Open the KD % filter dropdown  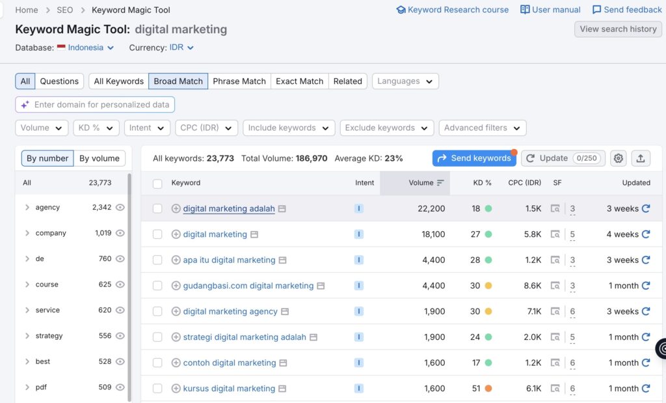pyautogui.click(x=96, y=128)
